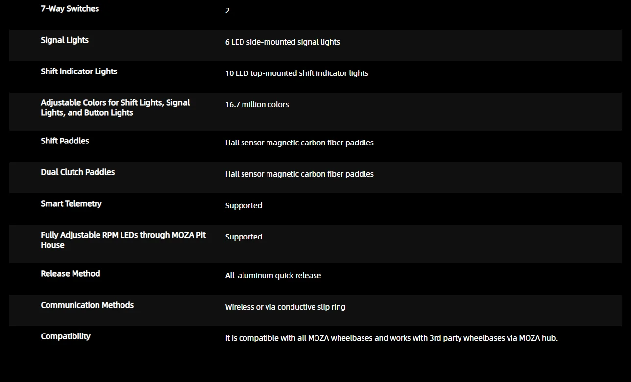
Task: Click Fully Adjustable RPM LEDs label
Action: tap(123, 240)
